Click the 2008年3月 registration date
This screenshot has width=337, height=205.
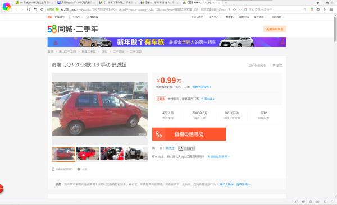click(x=199, y=113)
